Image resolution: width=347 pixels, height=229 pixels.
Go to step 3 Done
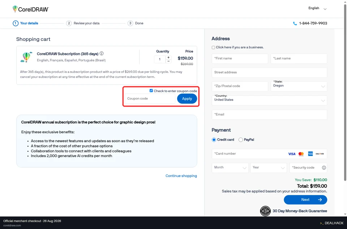(x=136, y=23)
